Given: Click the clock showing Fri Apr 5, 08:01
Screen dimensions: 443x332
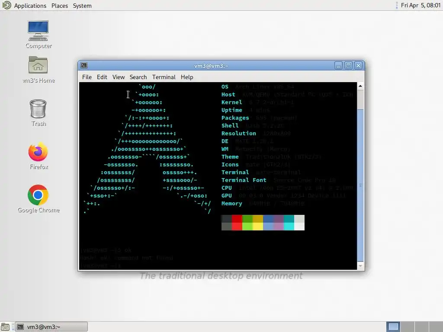Looking at the screenshot, I should click(421, 5).
